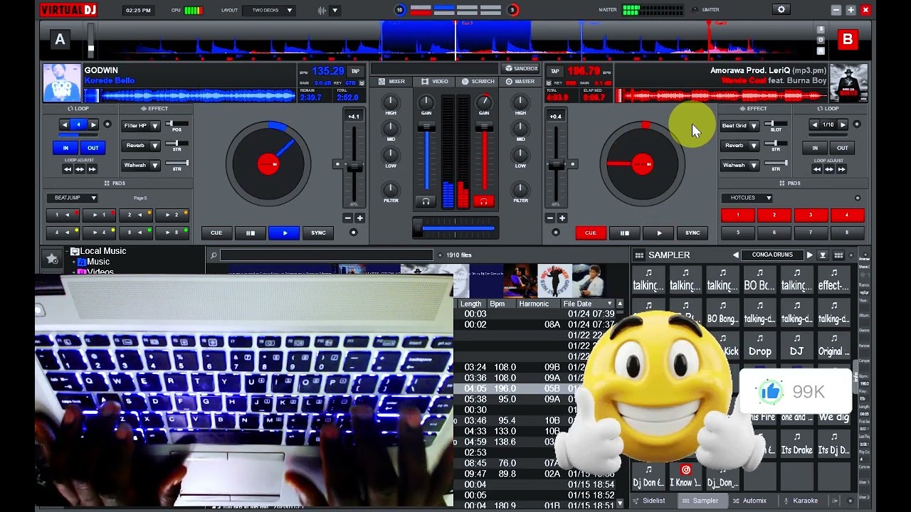This screenshot has width=911, height=512.
Task: Click deck B CUE button
Action: coord(591,233)
